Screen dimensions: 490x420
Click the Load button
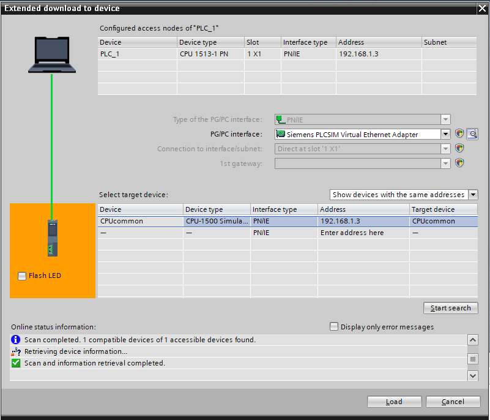[394, 402]
